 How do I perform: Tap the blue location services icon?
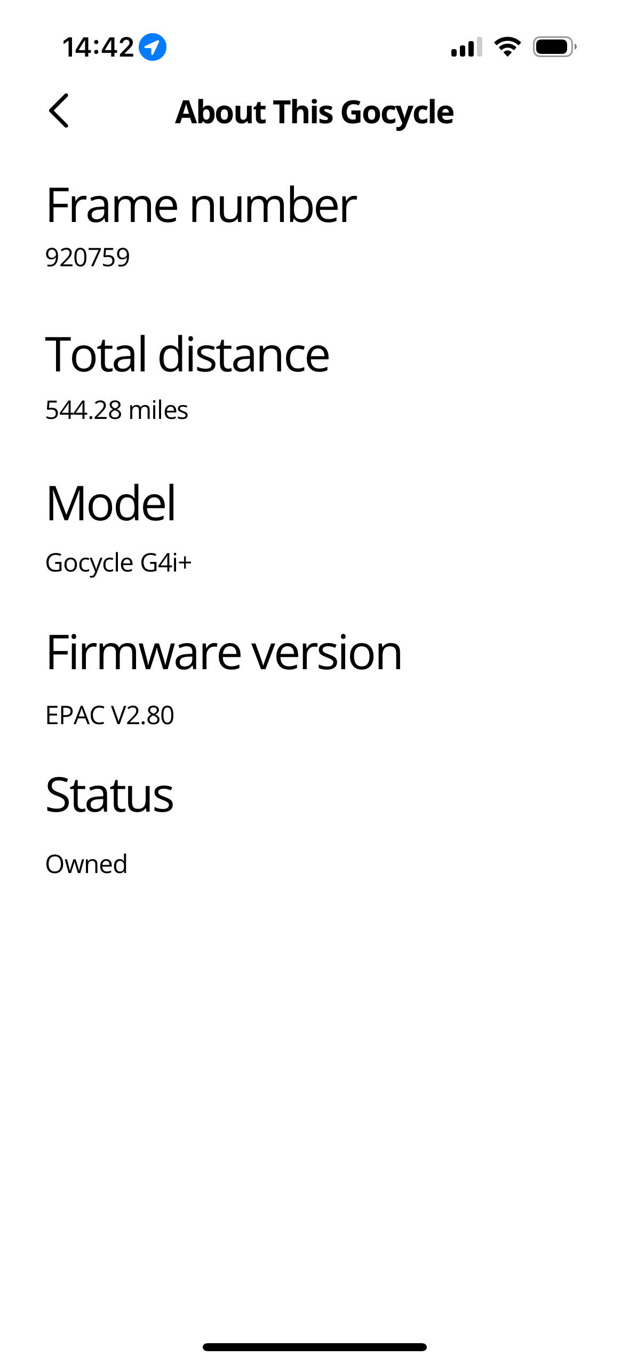tap(153, 47)
